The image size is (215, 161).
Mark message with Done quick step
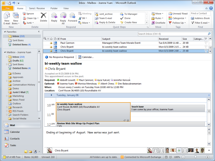tap(125, 18)
